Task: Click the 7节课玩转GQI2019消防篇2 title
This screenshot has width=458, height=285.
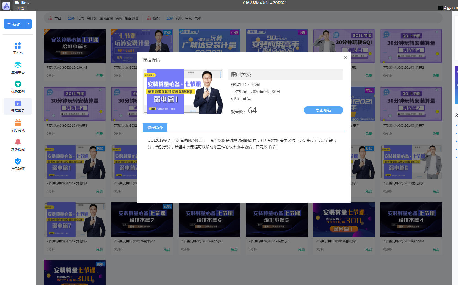Action: pyautogui.click(x=403, y=68)
